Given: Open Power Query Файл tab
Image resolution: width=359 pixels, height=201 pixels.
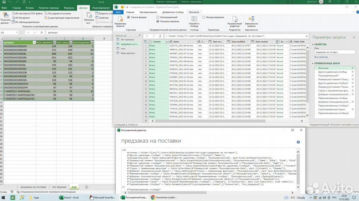Looking at the screenshot, I should pyautogui.click(x=118, y=12).
